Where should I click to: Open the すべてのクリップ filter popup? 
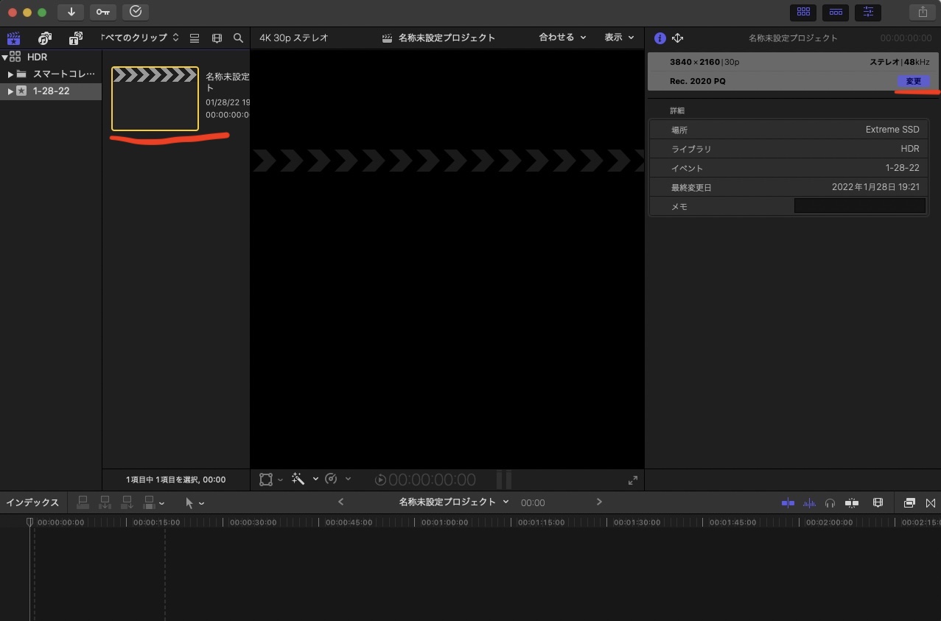tap(140, 38)
